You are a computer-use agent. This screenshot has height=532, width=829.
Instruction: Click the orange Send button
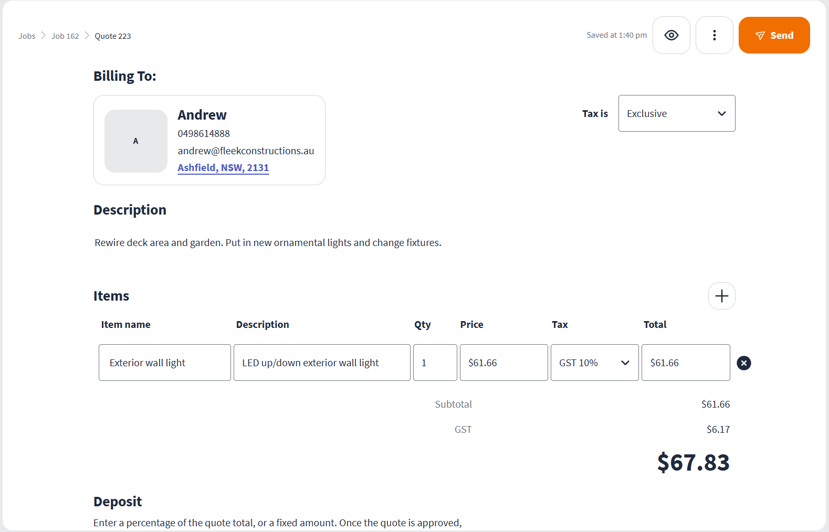pos(774,35)
